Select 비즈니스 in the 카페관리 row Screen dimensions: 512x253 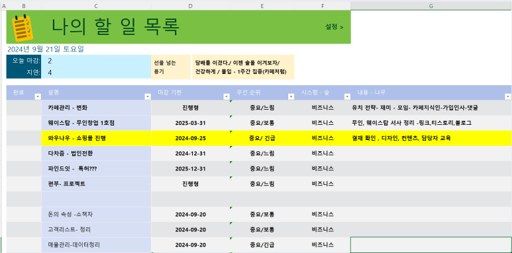(323, 108)
